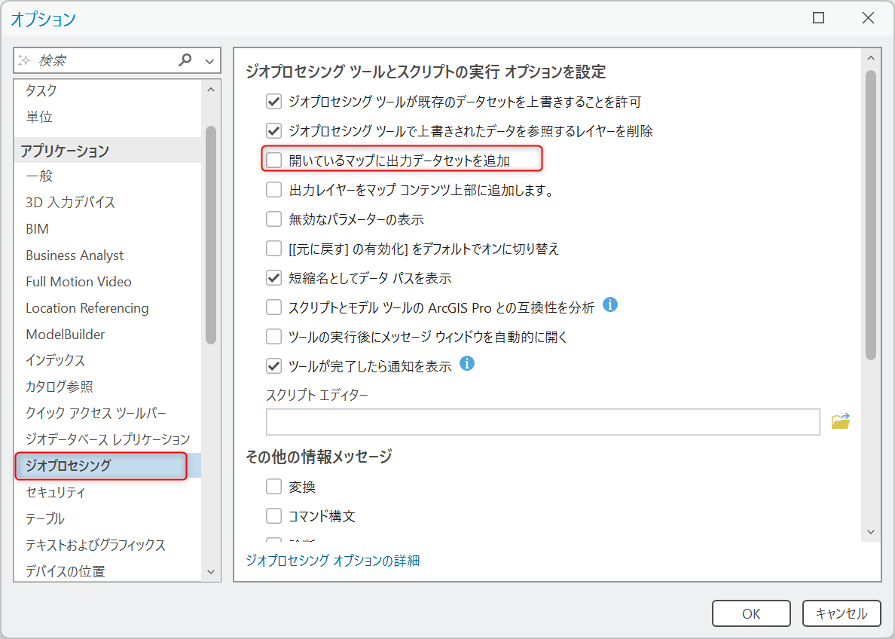Toggle 無効なパラメーターの表示 checkbox

coord(273,219)
